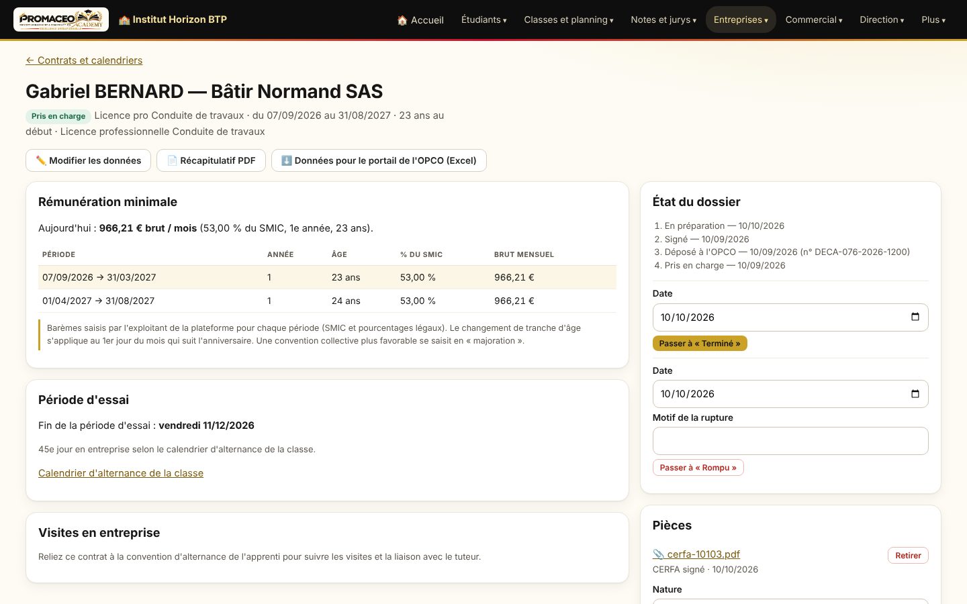Click pencil icon on Modifier les données
Viewport: 967px width, 604px height.
pyautogui.click(x=41, y=160)
